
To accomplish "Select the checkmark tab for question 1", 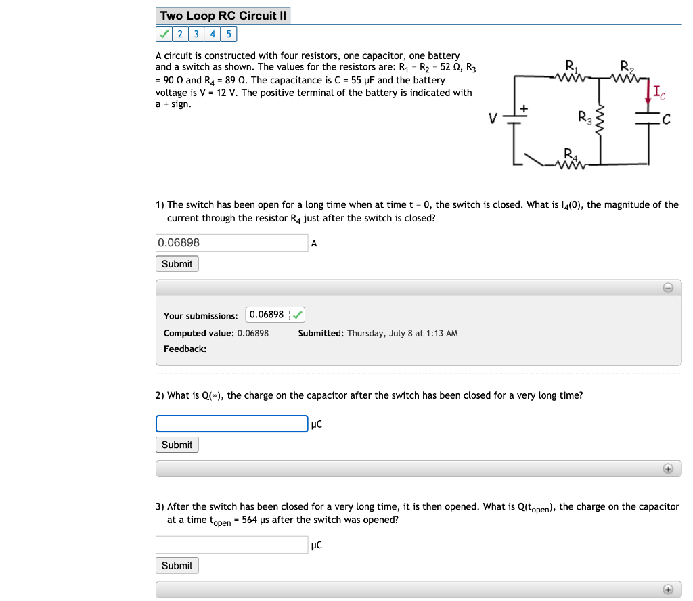I will click(164, 33).
